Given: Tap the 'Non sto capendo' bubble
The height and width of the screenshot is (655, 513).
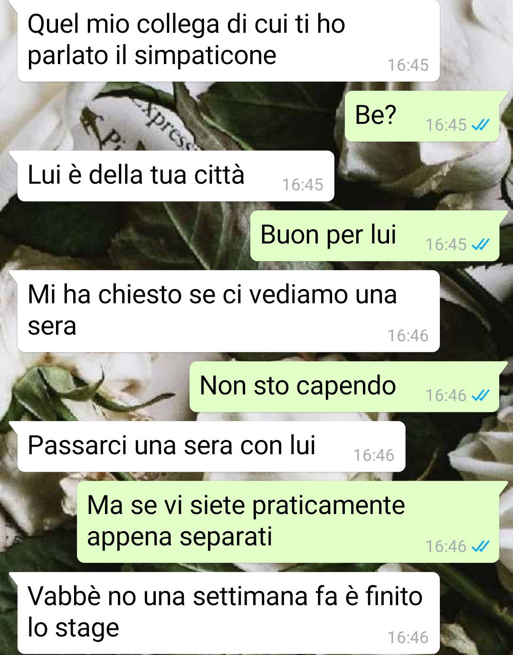Looking at the screenshot, I should (344, 386).
